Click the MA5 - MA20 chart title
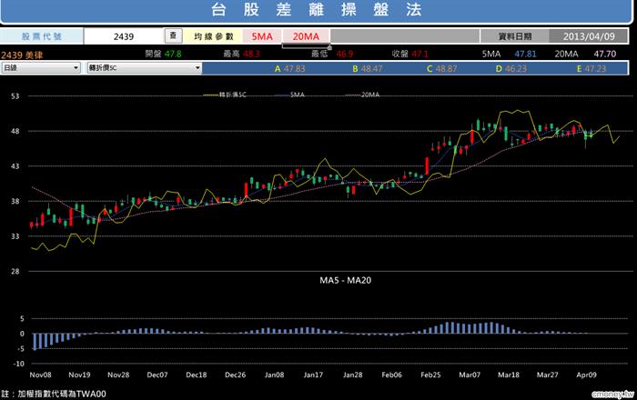Image resolution: width=637 pixels, height=400 pixels. pos(345,280)
